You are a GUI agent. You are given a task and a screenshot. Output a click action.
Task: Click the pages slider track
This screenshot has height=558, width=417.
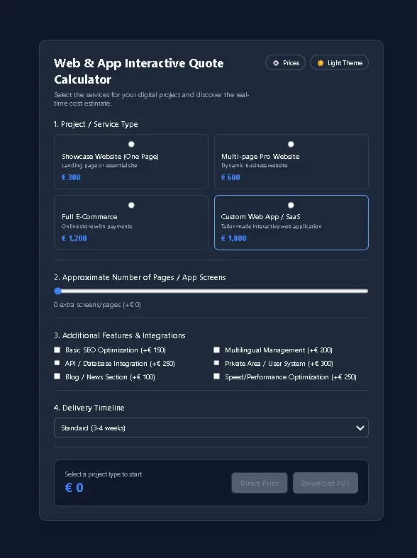tap(211, 291)
